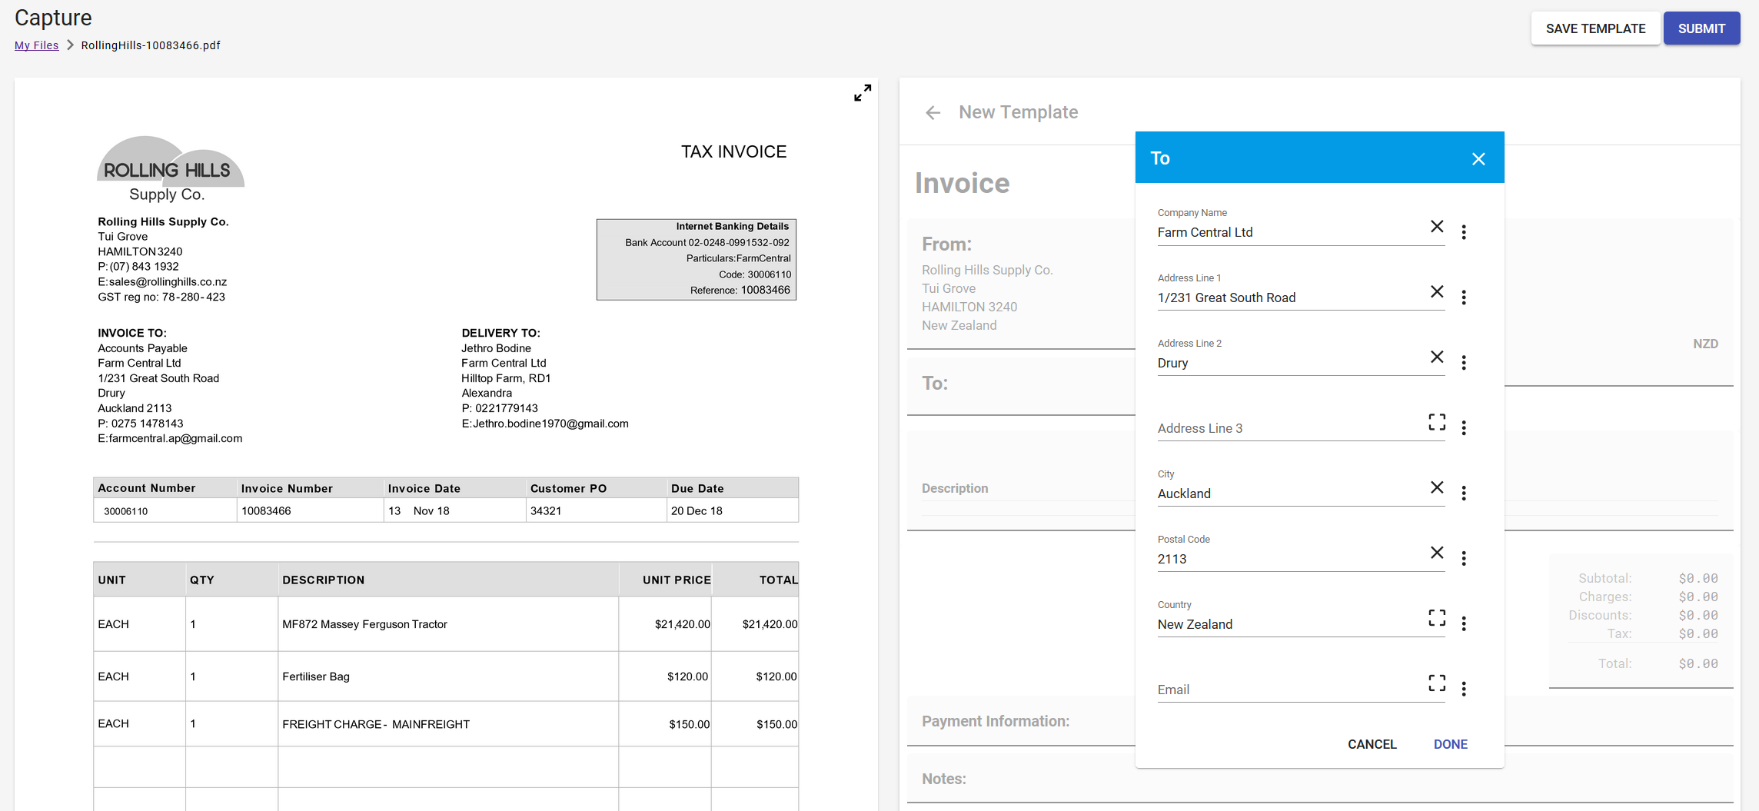The width and height of the screenshot is (1759, 811).
Task: Open options menu for Company Name
Action: pos(1464,232)
